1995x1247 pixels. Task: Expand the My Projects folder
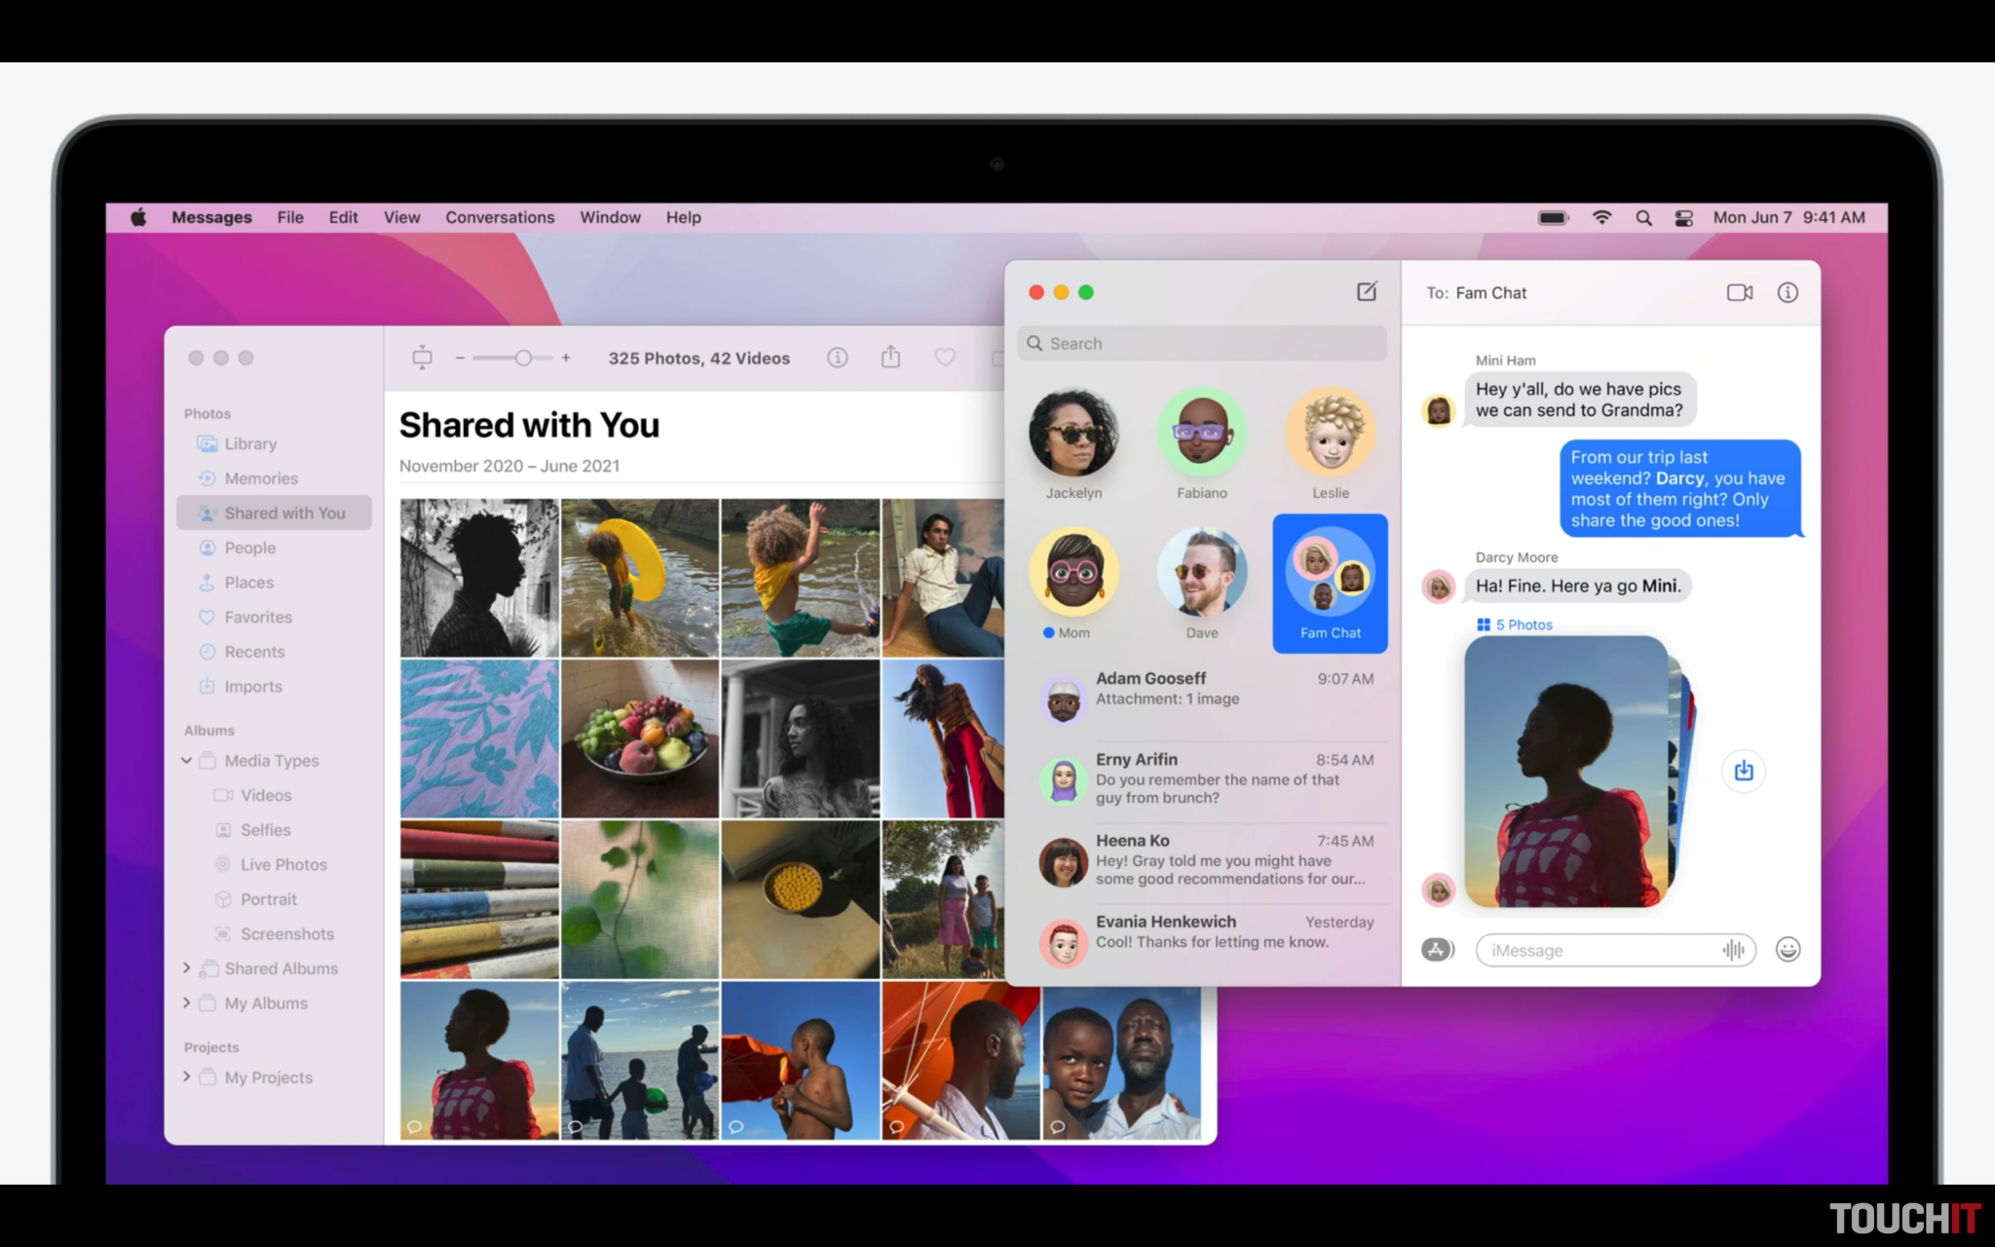point(186,1077)
